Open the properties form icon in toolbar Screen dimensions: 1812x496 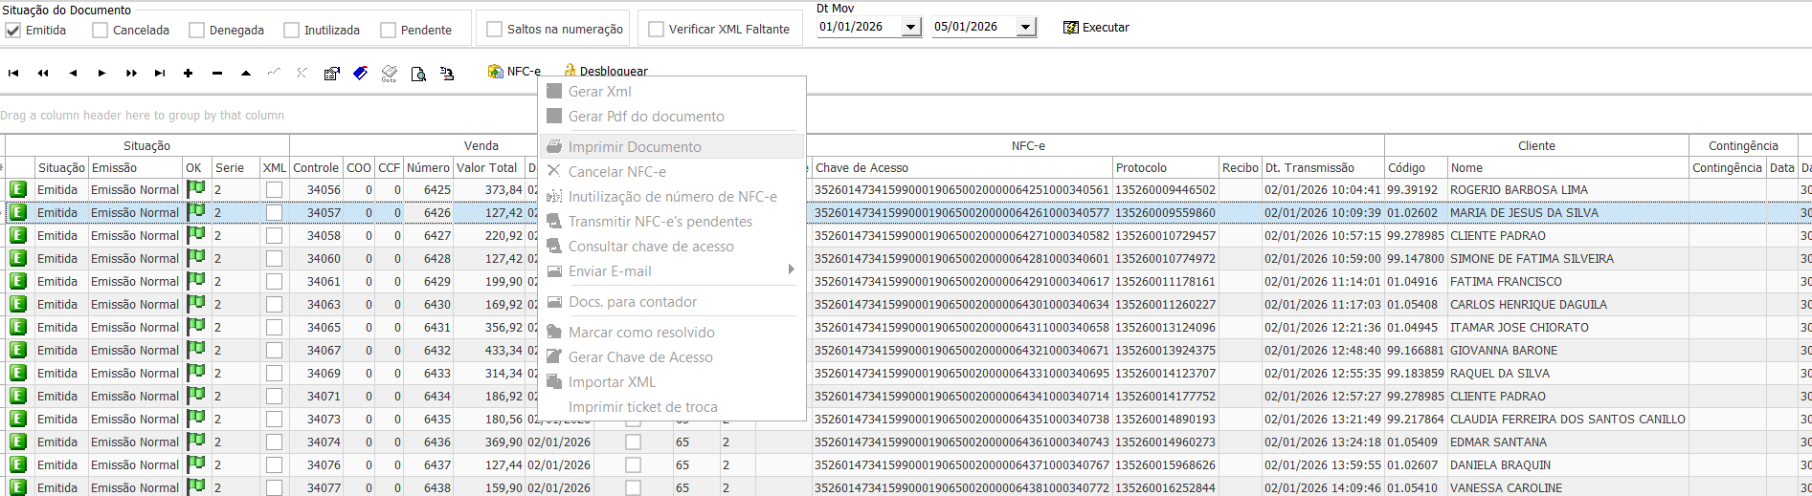pyautogui.click(x=332, y=73)
